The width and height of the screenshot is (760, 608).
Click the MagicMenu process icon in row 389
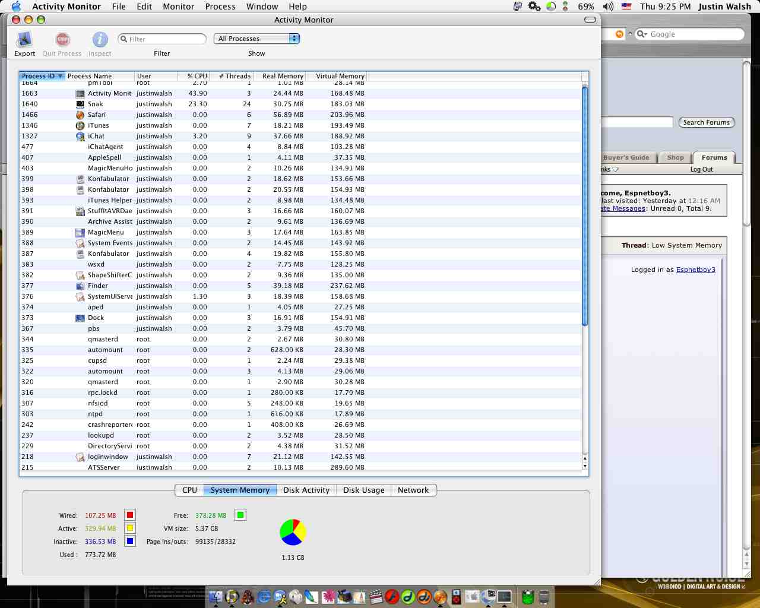click(x=80, y=232)
